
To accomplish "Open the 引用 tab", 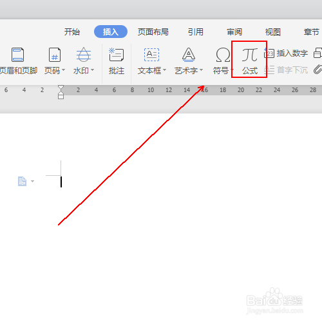I will click(196, 32).
